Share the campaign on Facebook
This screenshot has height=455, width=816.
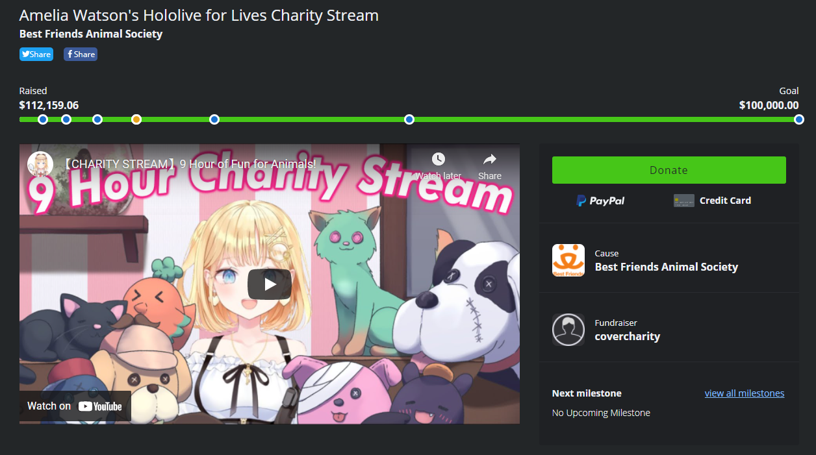click(x=81, y=55)
